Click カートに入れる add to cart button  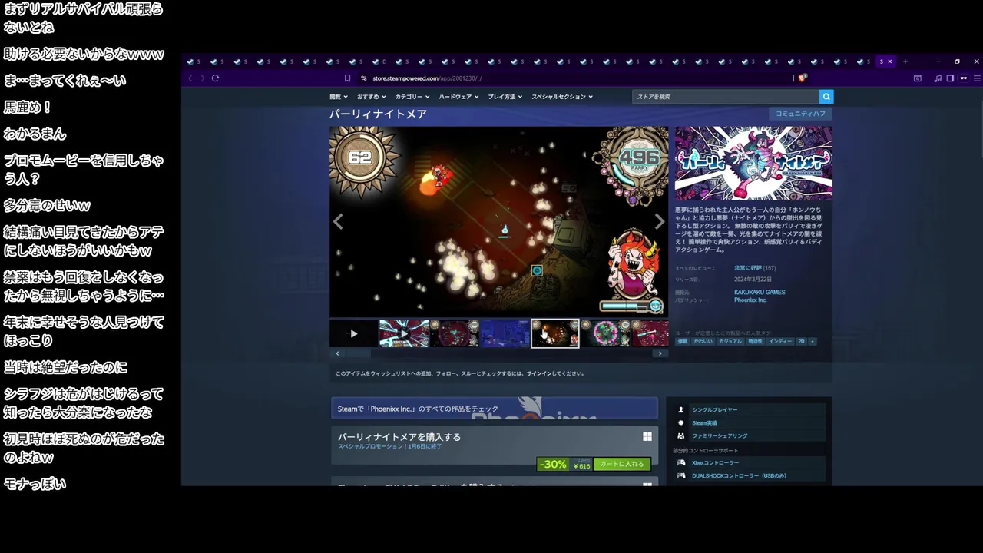(x=622, y=464)
